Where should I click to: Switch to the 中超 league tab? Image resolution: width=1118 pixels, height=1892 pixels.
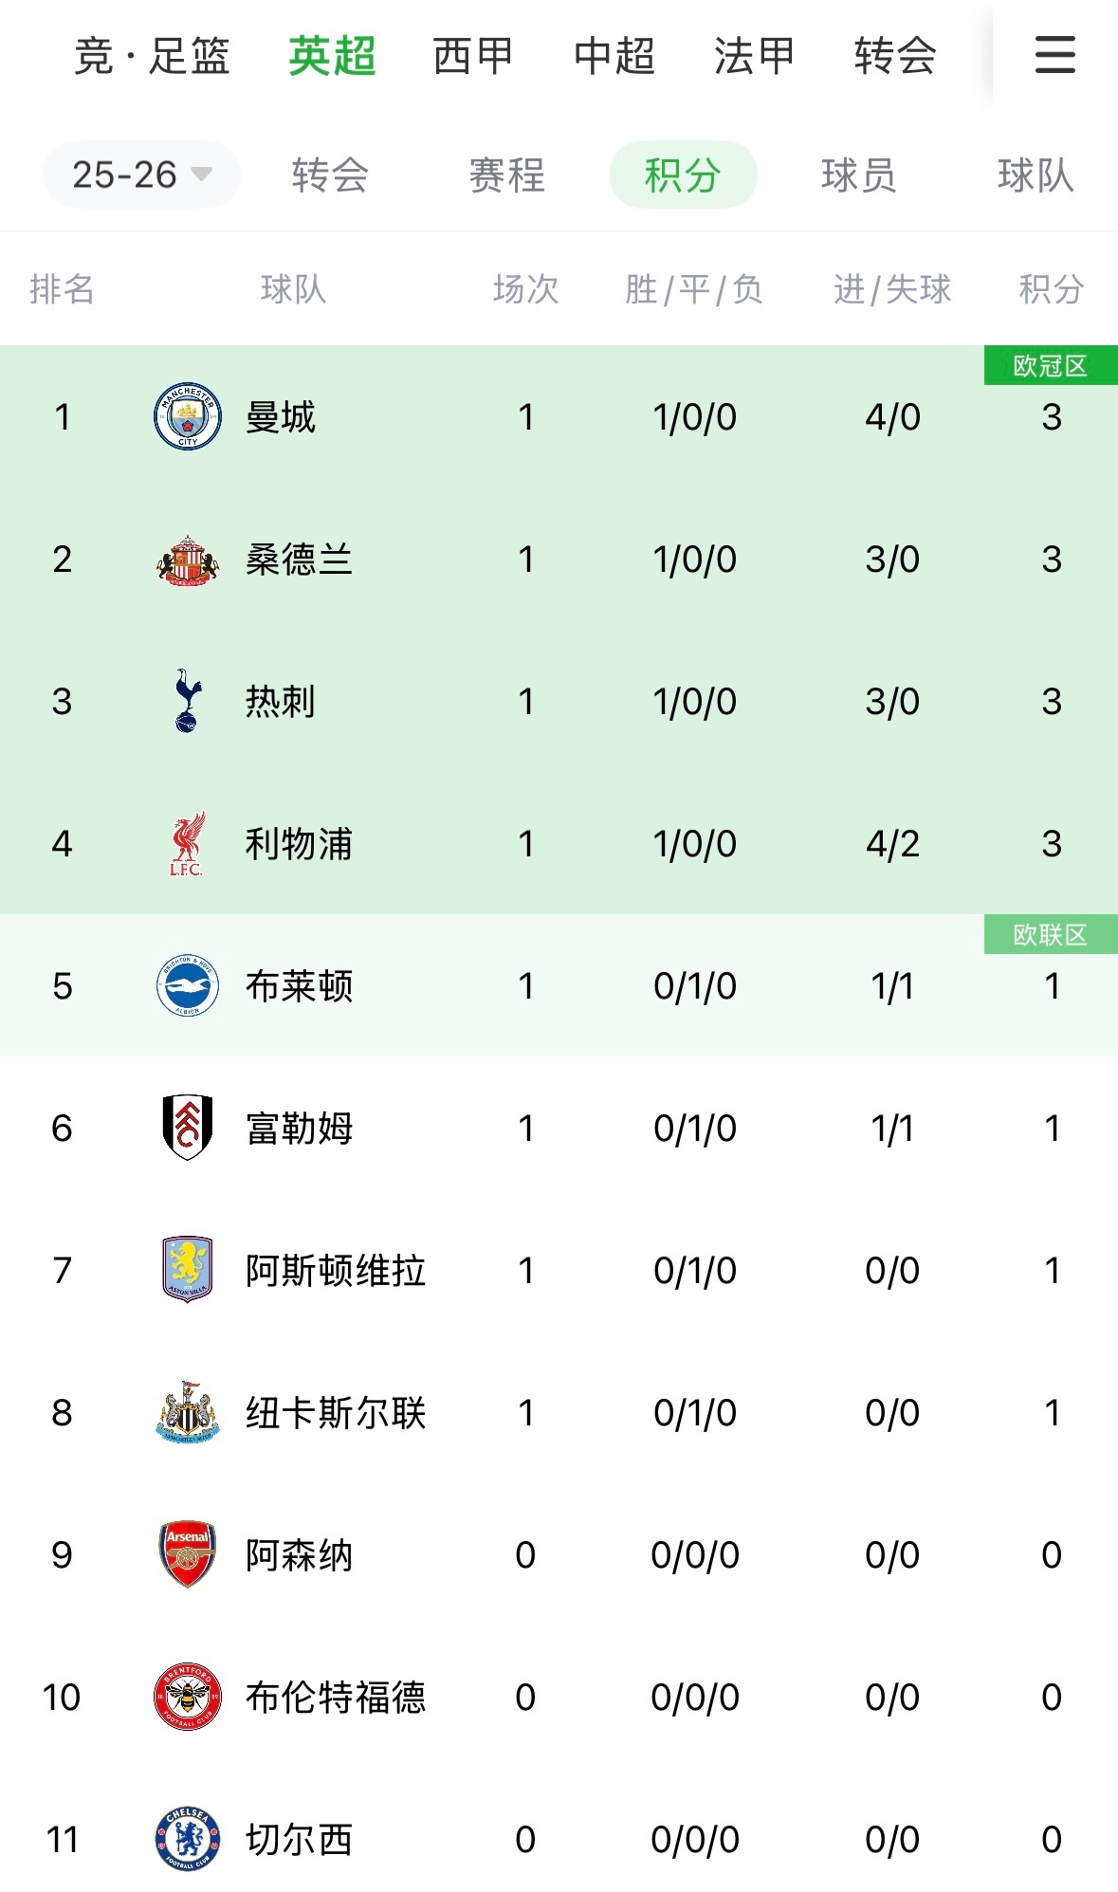[614, 56]
